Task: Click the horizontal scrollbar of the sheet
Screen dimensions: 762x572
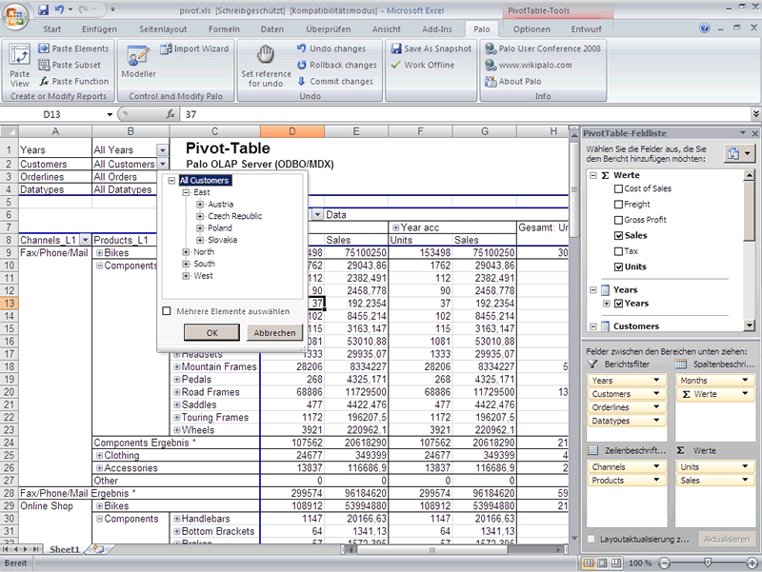Action: pos(432,550)
